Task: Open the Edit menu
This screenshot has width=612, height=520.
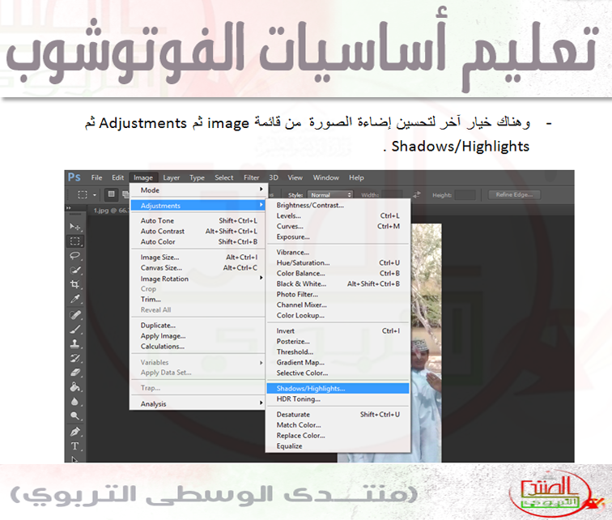Action: [117, 177]
